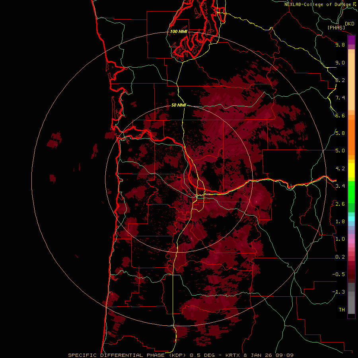Click the -1.3 scale value
The width and height of the screenshot is (358, 358).
click(339, 292)
